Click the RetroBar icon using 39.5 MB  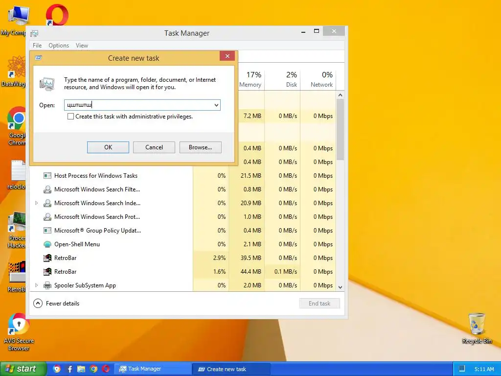tap(47, 258)
